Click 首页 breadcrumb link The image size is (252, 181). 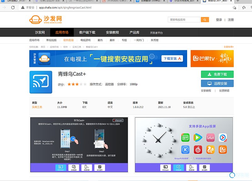pos(43,47)
